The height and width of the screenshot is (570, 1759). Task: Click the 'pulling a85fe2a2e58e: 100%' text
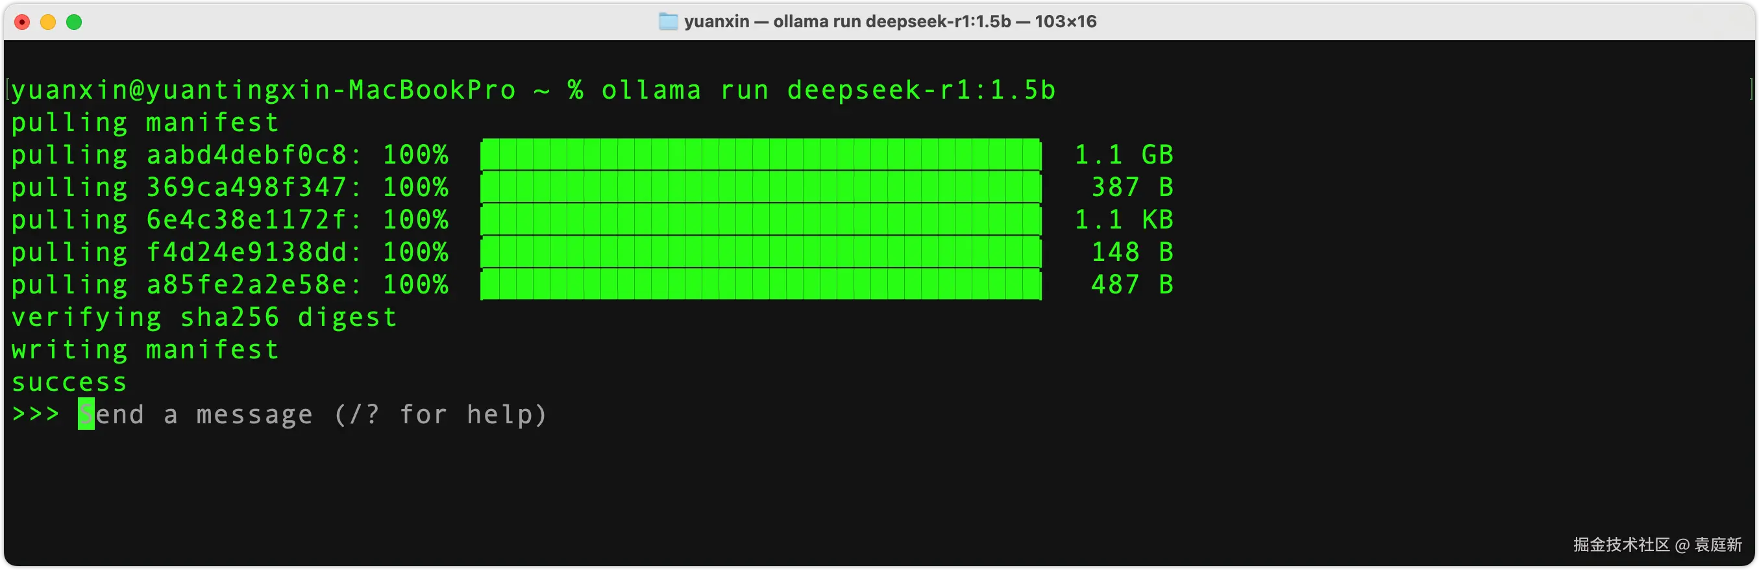pyautogui.click(x=229, y=284)
